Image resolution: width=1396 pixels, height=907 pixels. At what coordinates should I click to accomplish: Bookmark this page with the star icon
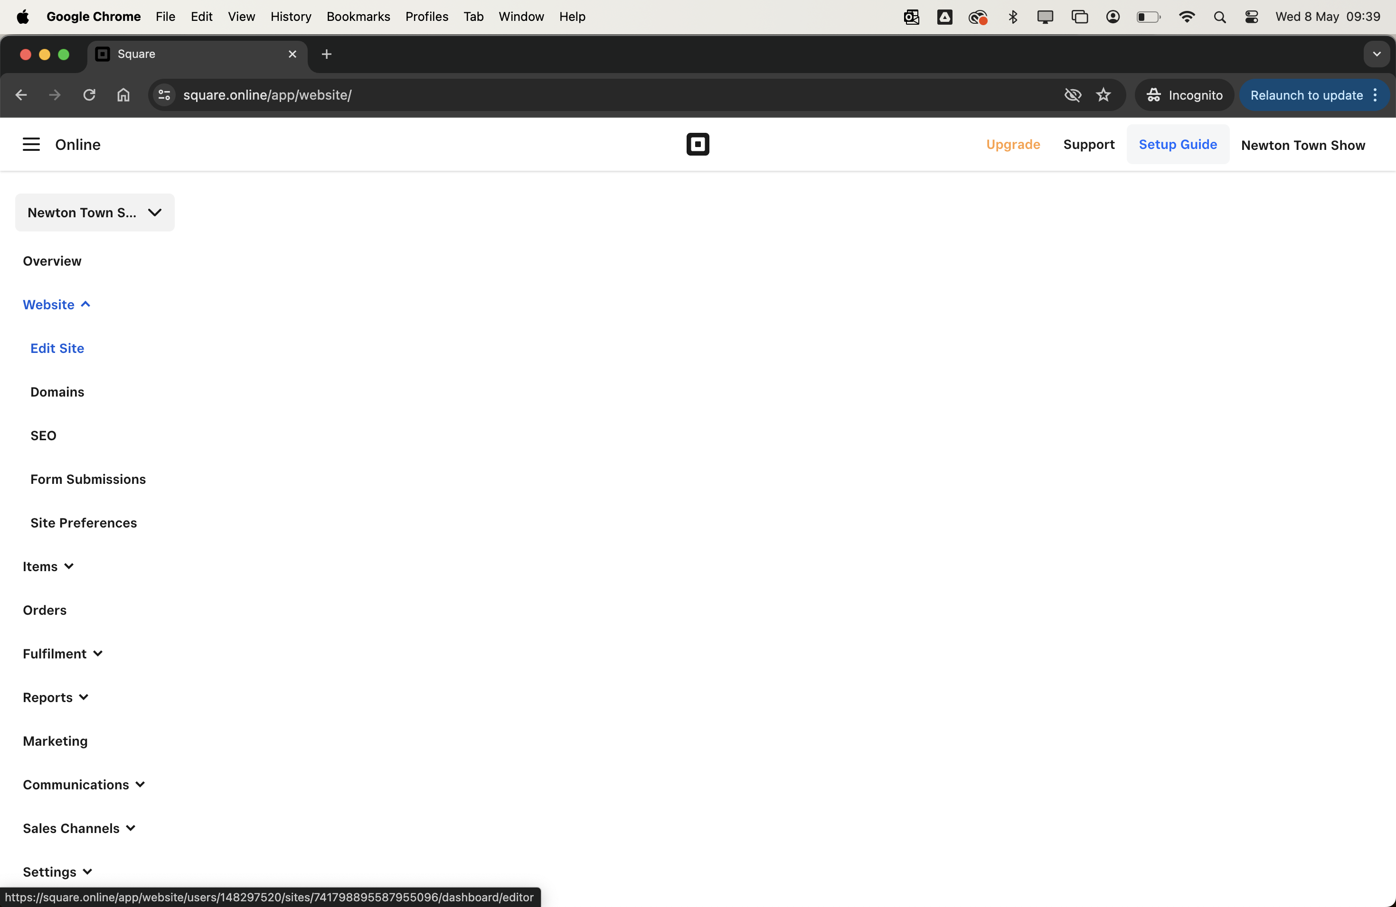(1104, 95)
